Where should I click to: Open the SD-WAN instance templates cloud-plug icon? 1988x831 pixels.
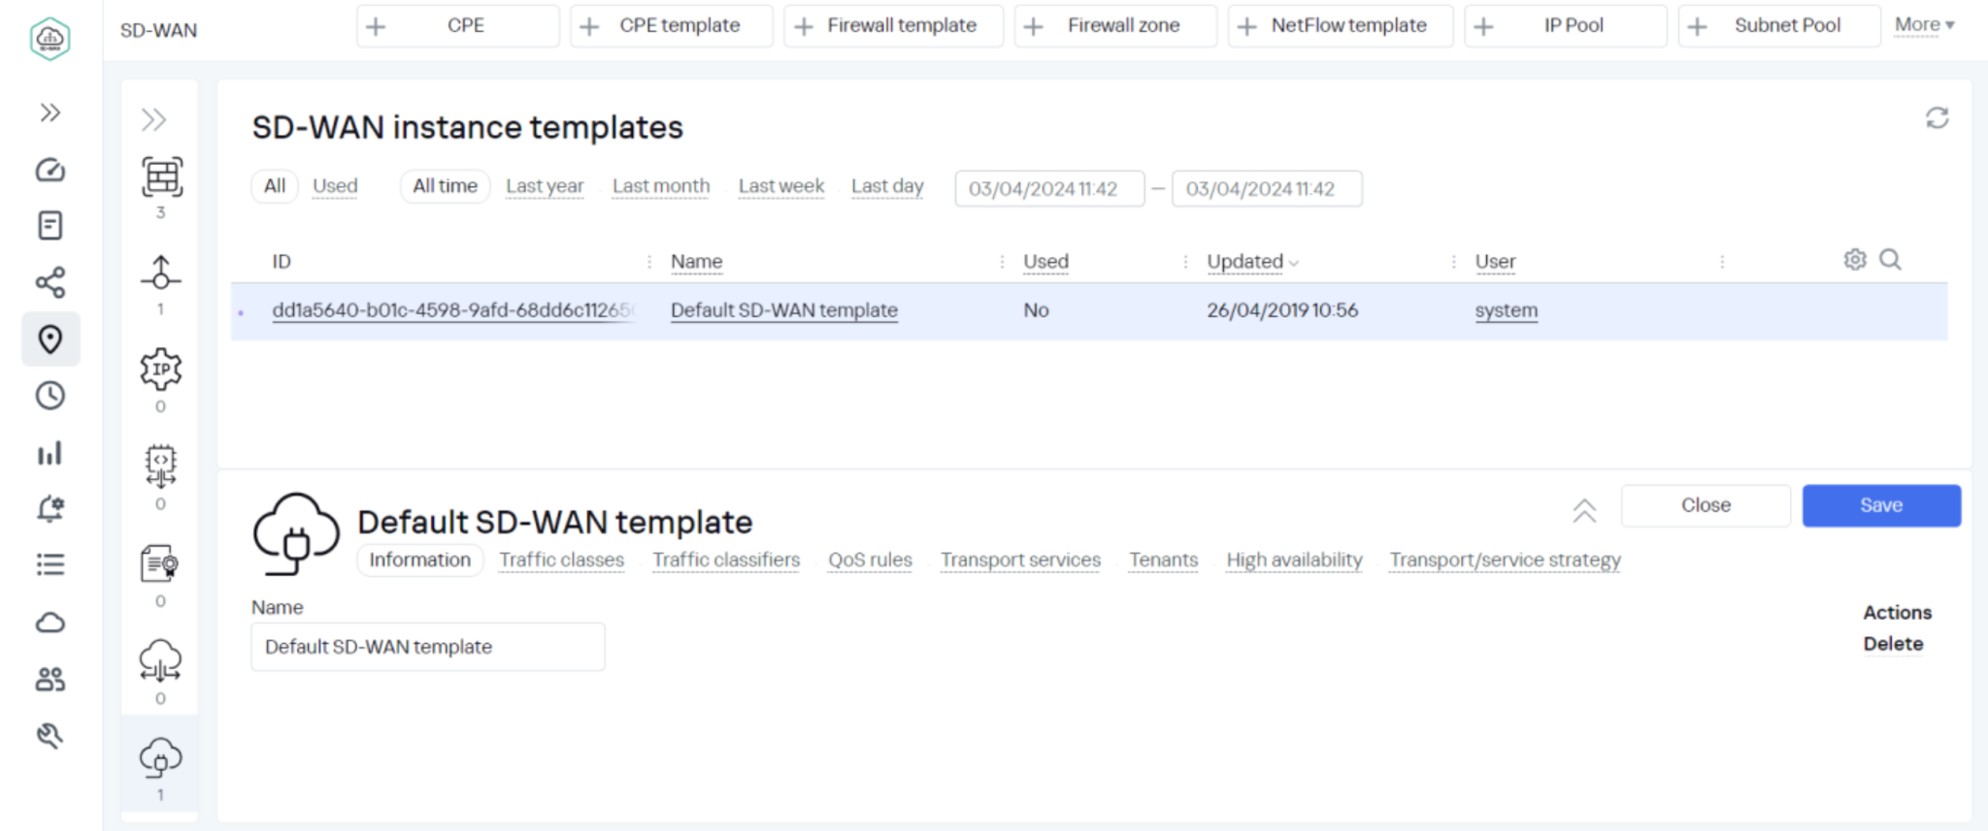[x=161, y=758]
